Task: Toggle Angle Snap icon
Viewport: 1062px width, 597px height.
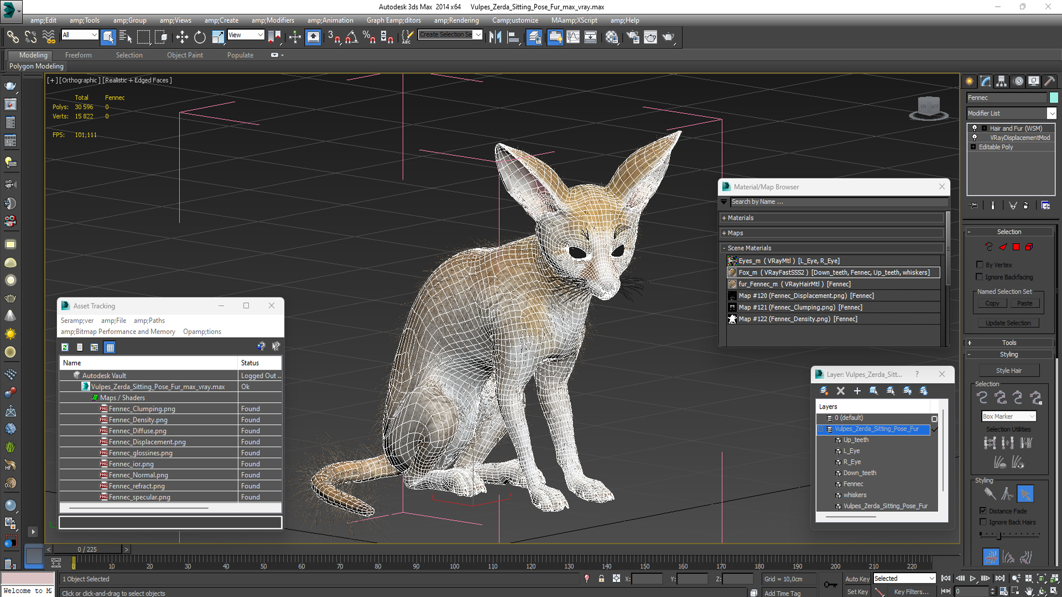Action: coord(351,37)
